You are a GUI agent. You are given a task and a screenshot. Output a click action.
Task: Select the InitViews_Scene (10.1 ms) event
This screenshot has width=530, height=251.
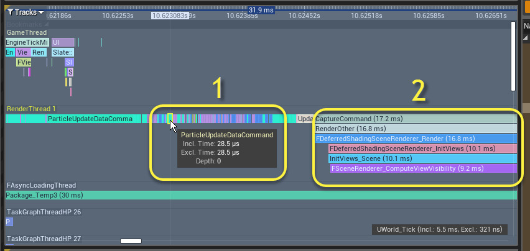tap(423, 158)
